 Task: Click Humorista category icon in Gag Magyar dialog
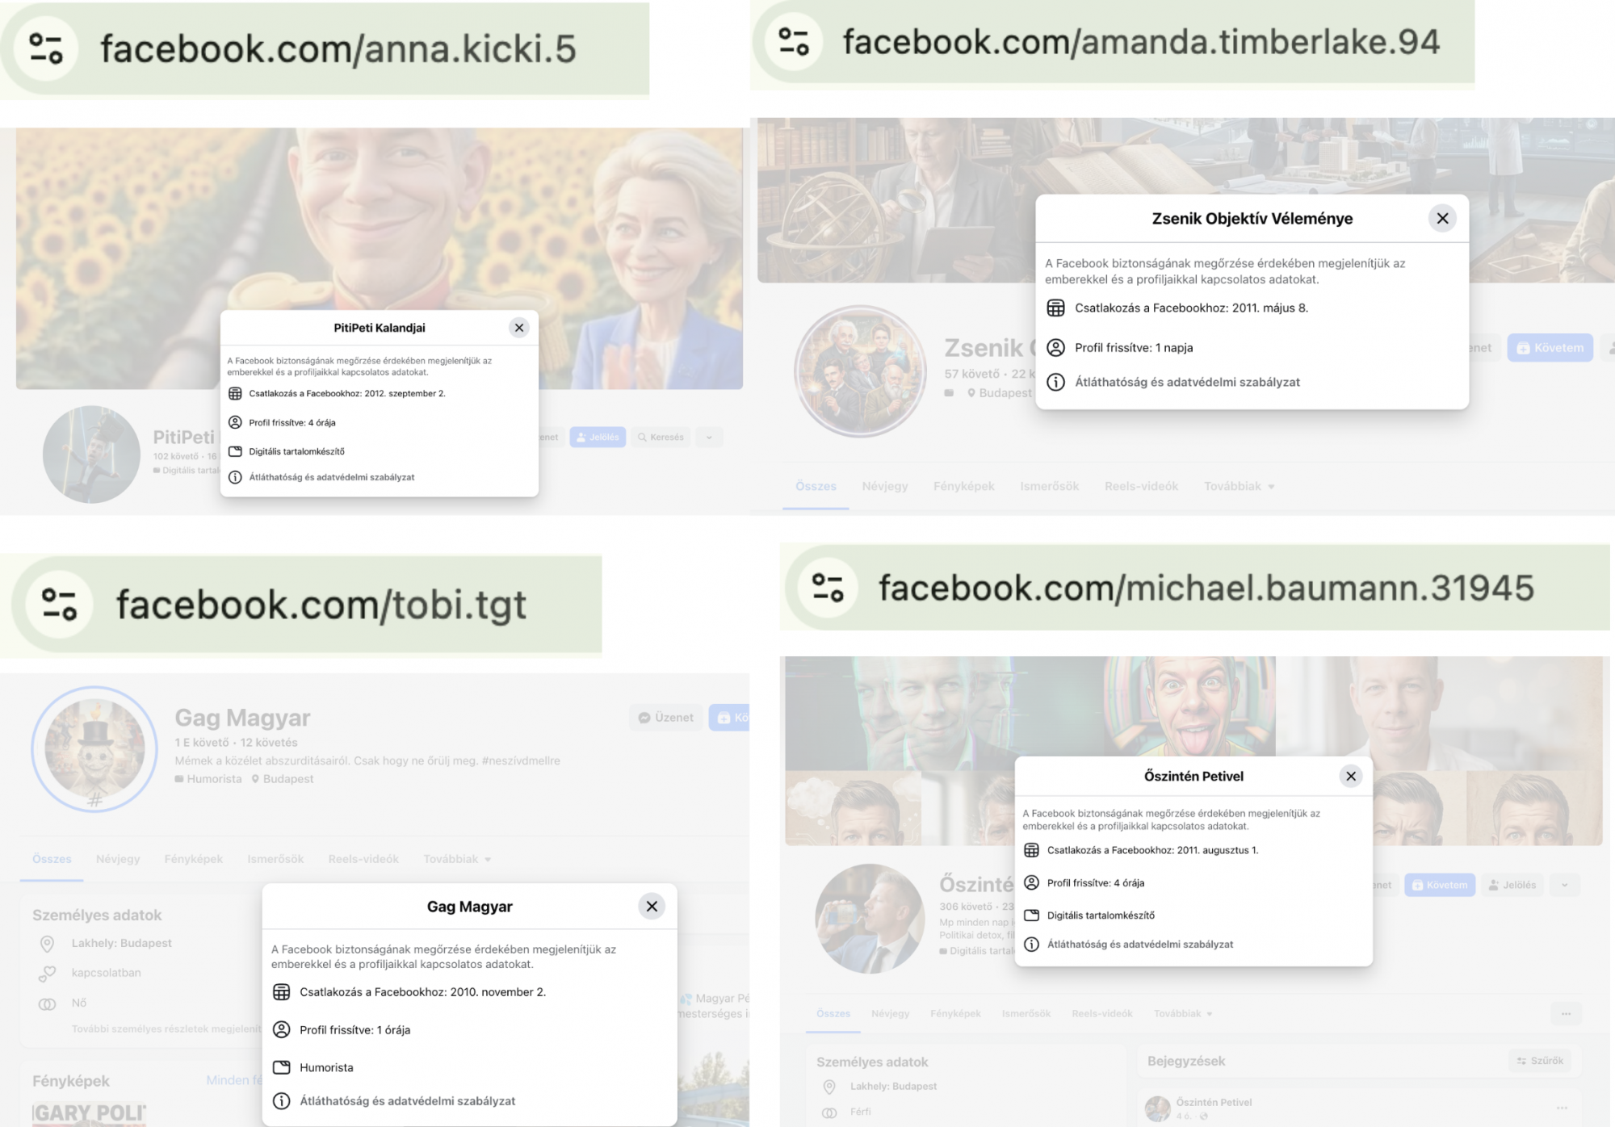click(x=281, y=1067)
